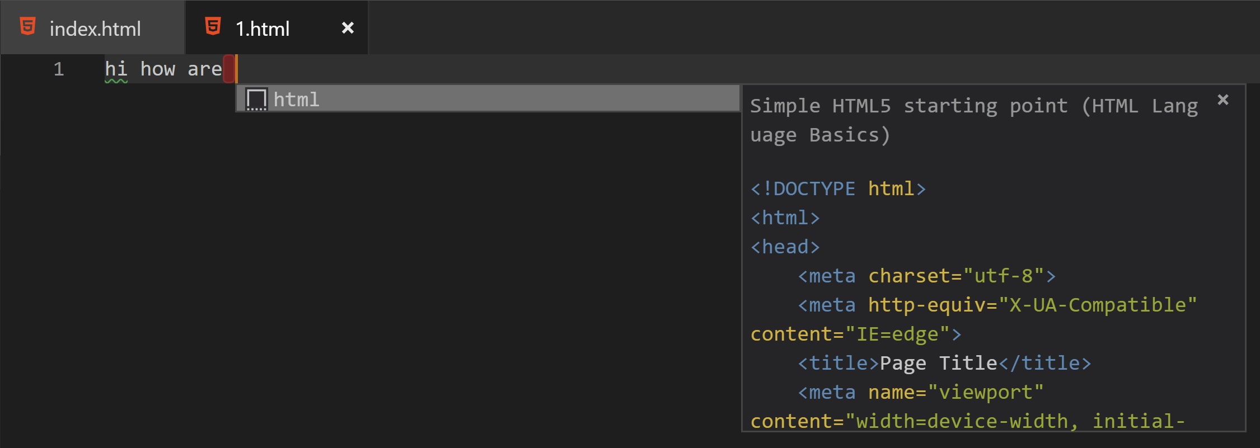This screenshot has width=1260, height=448.
Task: Click line number 1 in the gutter
Action: tap(59, 69)
